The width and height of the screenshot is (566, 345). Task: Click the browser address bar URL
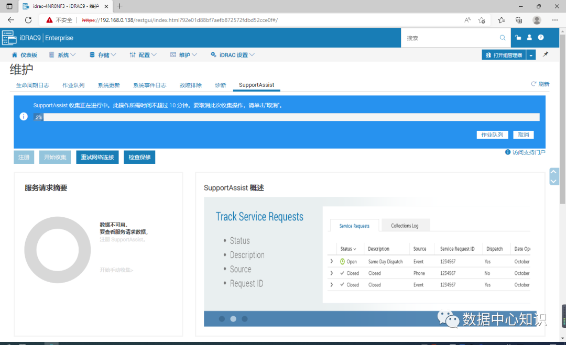pyautogui.click(x=180, y=20)
